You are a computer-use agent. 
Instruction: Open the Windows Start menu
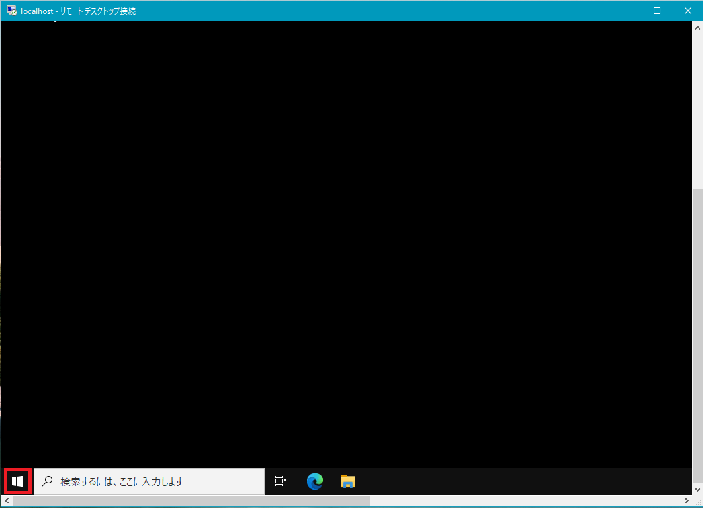(x=17, y=481)
